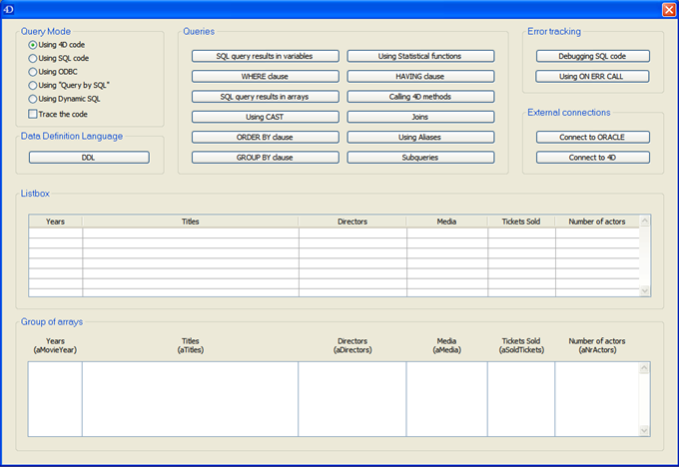
Task: Click the Titles column header in Listbox
Action: coord(190,222)
